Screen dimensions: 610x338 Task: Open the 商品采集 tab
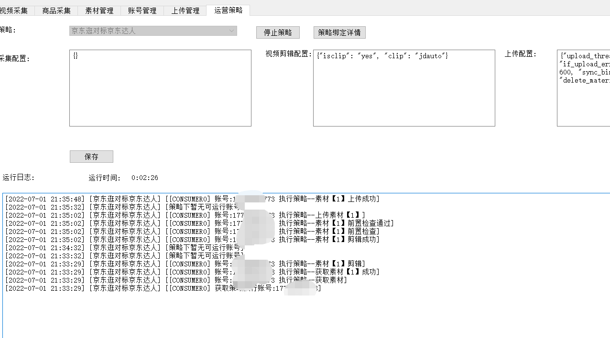pos(56,11)
